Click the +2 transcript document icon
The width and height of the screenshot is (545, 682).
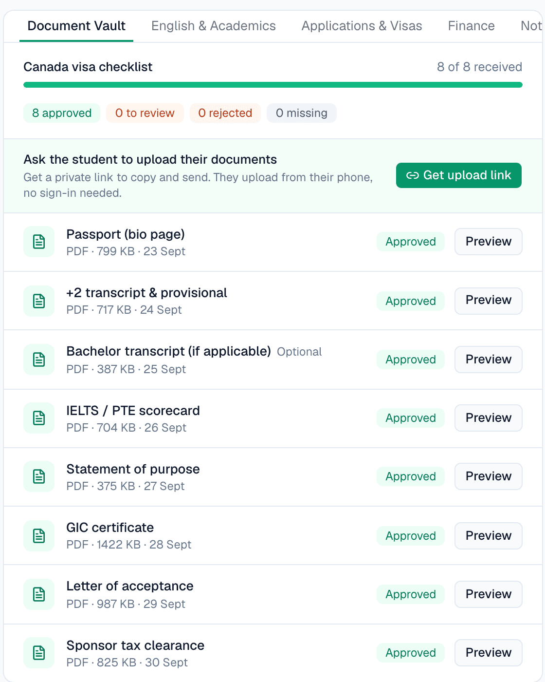click(39, 301)
